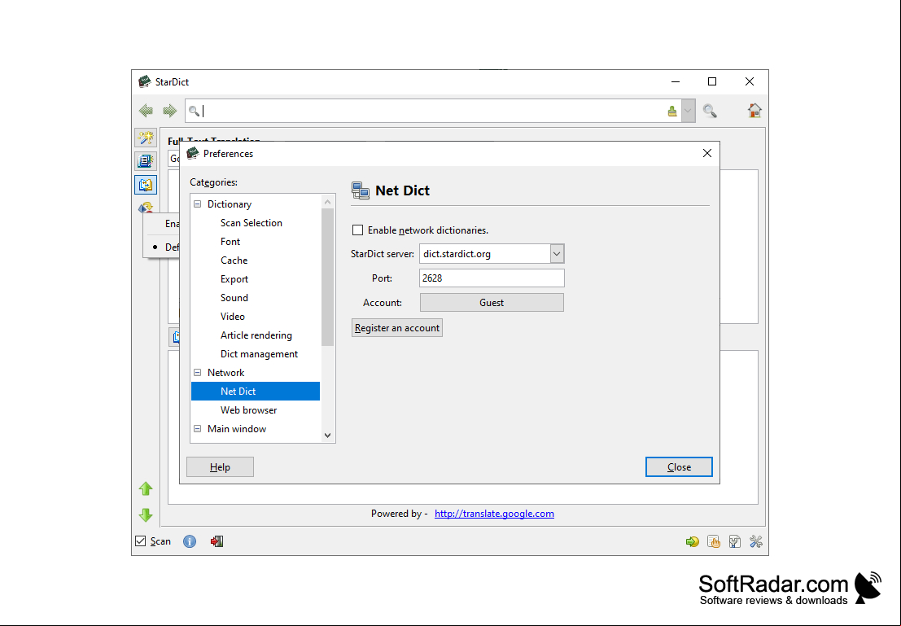
Task: Collapse the Dictionary category
Action: coord(198,204)
